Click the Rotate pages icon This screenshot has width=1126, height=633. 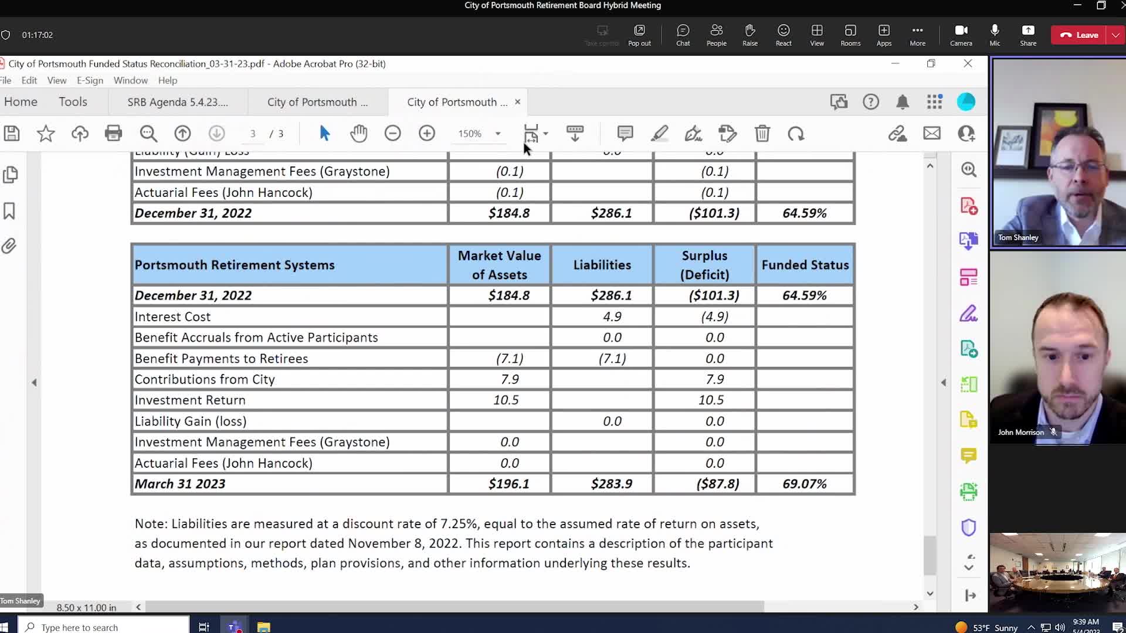click(x=796, y=133)
